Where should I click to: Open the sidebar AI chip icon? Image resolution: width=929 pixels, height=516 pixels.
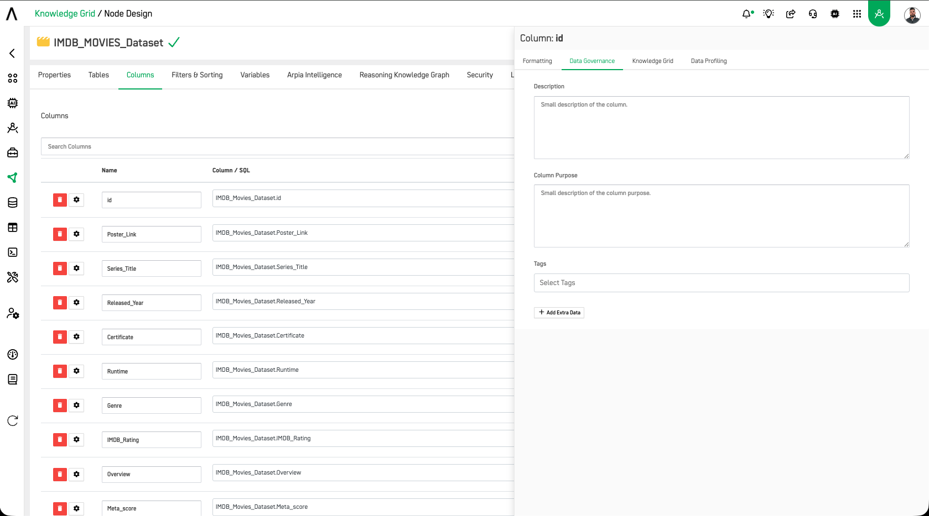pos(13,103)
